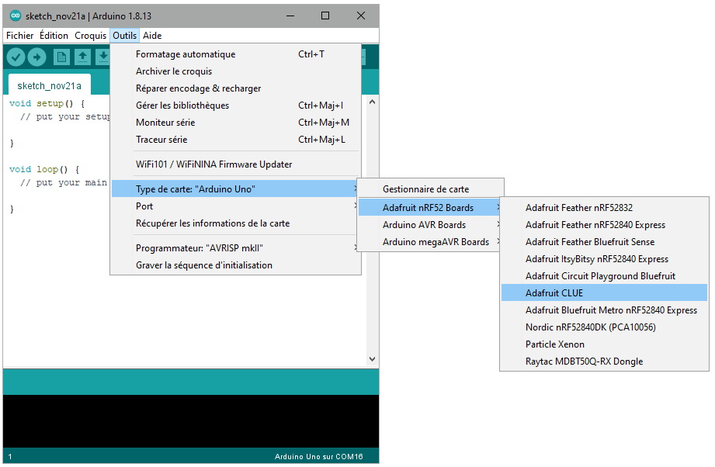Switch to the sketch_nov21a tab
This screenshot has width=715, height=467.
pos(49,85)
